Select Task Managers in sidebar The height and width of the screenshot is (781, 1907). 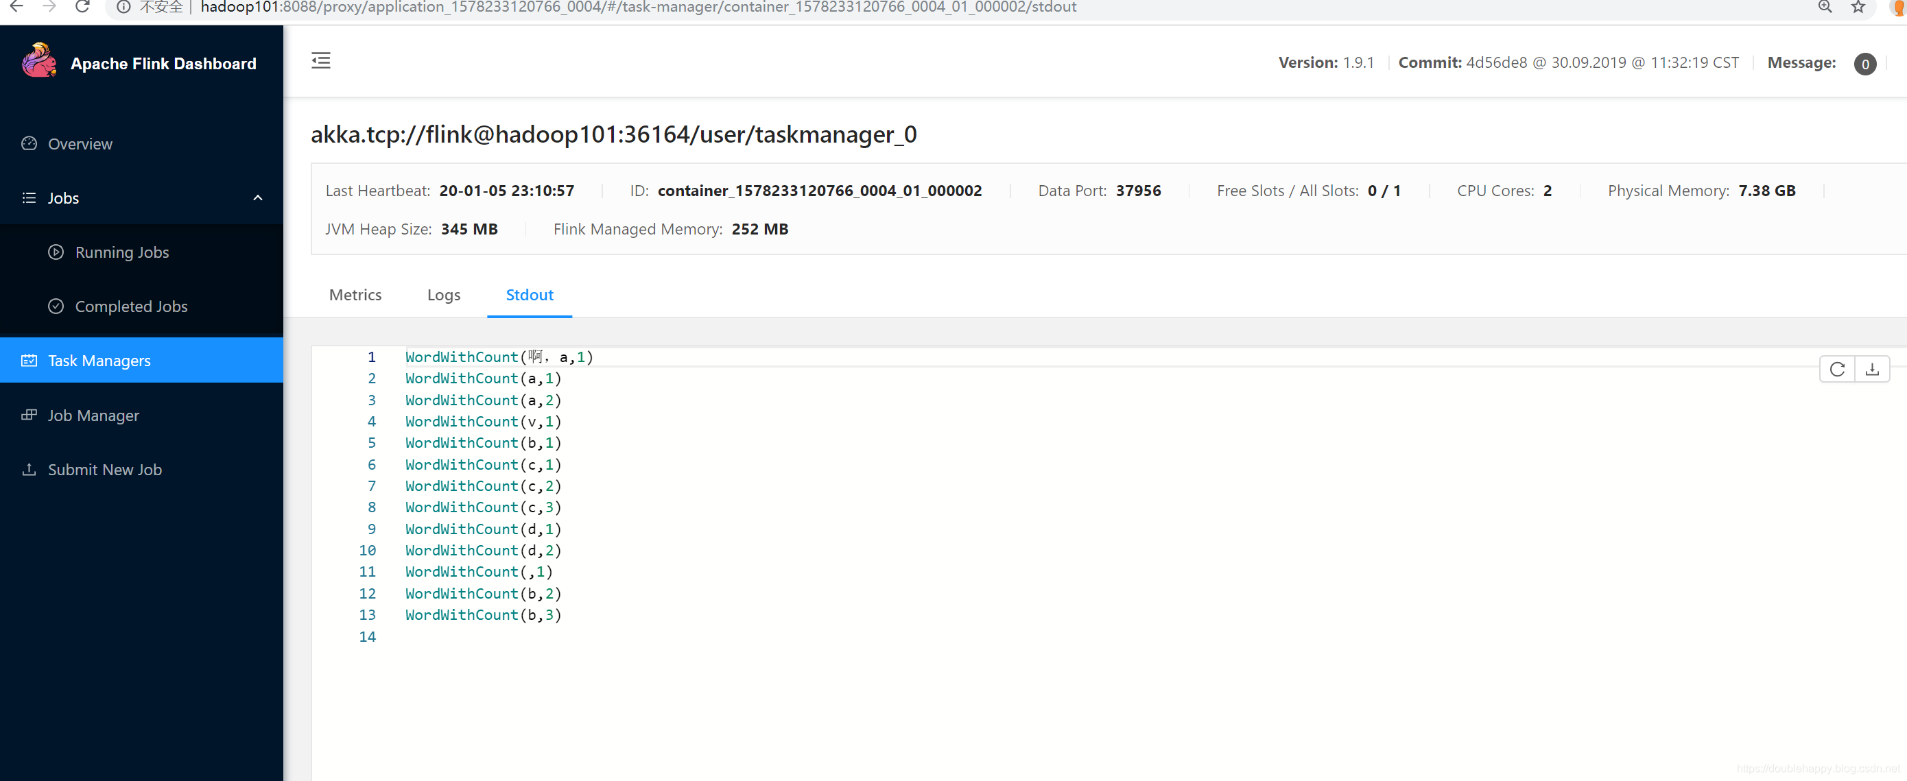coord(99,361)
